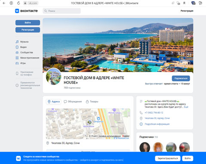Viewport: 206px width, 164px height.
Task: Click the phone icon in info panel
Action: tap(141, 113)
